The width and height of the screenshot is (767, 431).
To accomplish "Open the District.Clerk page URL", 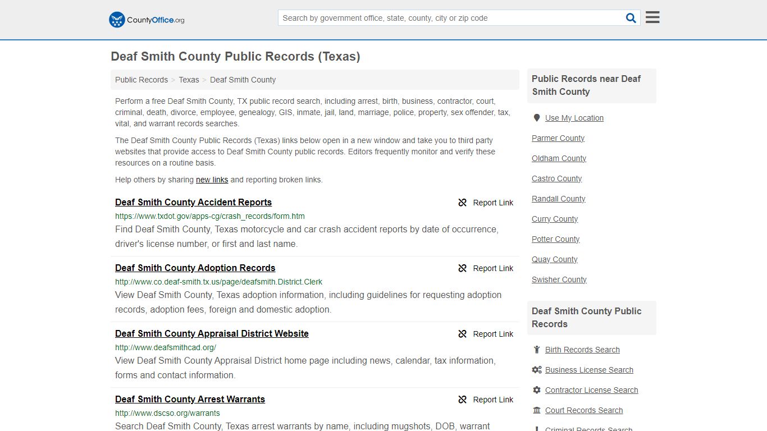I will pos(218,282).
